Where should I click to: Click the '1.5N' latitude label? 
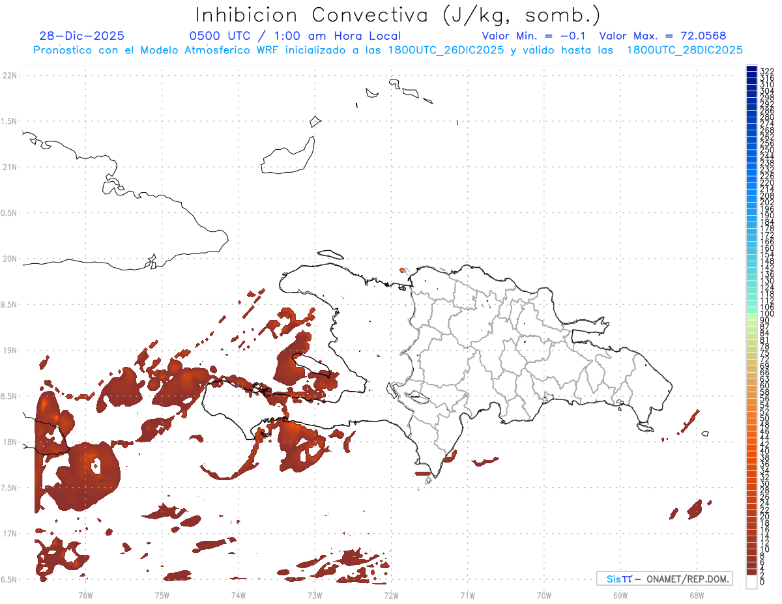[x=10, y=121]
